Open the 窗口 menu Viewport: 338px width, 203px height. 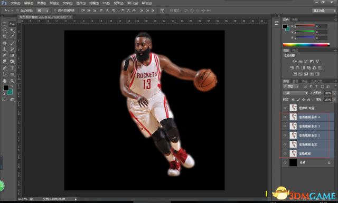(133, 3)
